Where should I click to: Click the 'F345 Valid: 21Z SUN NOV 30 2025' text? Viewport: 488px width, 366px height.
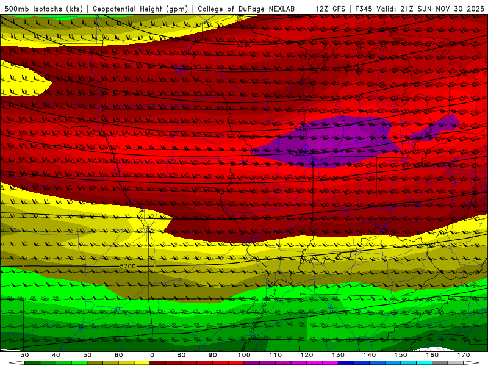pyautogui.click(x=420, y=9)
